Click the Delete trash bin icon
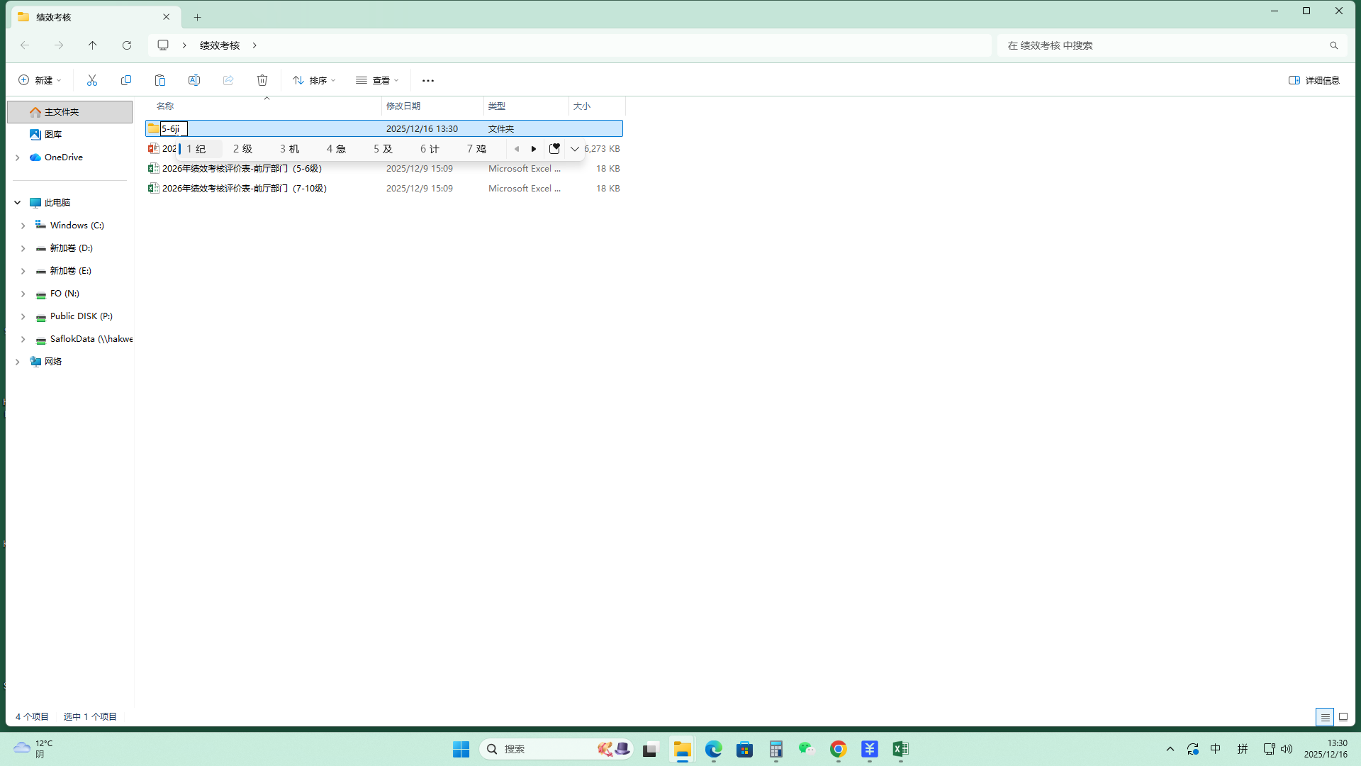Viewport: 1361px width, 766px height. (262, 80)
